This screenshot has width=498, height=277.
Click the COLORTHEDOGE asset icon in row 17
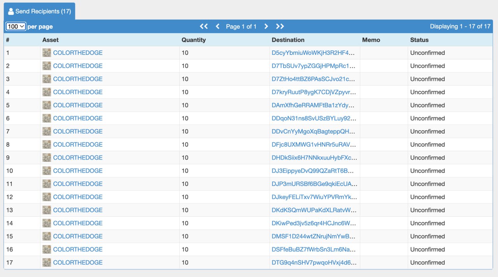tap(47, 263)
